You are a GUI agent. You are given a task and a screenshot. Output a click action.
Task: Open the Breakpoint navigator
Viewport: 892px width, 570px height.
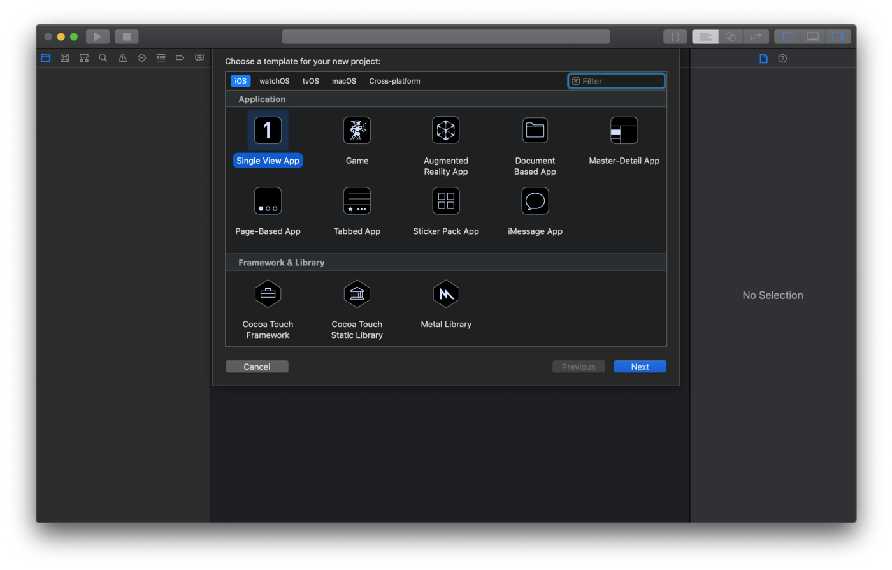click(180, 58)
